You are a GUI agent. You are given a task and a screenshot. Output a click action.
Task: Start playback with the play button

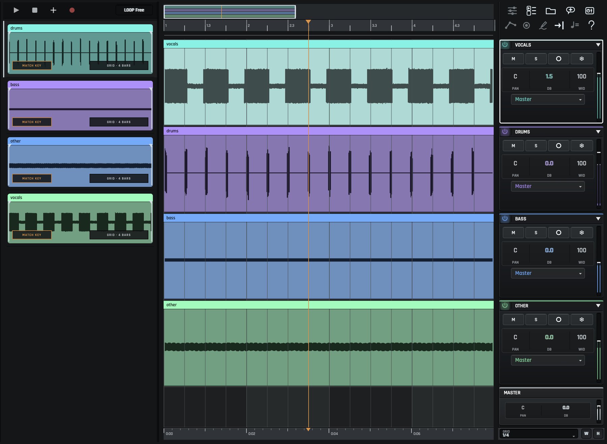coord(16,10)
